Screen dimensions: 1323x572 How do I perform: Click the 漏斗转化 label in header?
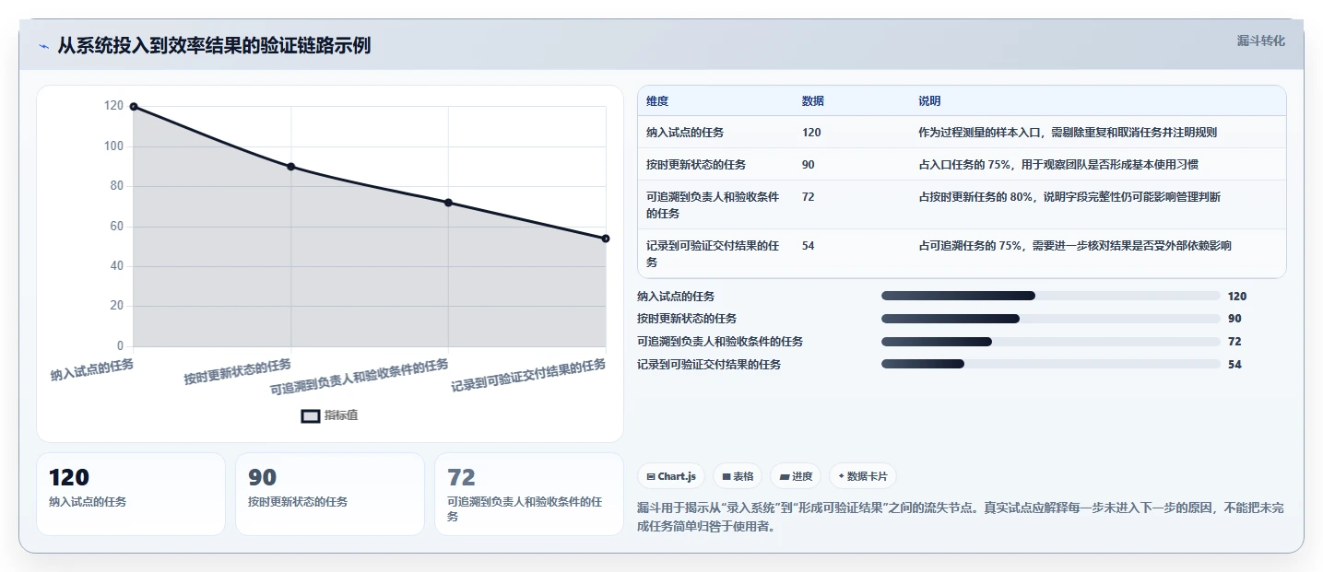[1260, 41]
